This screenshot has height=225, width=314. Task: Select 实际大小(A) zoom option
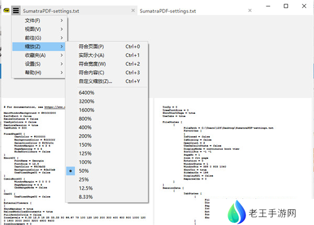pos(92,55)
